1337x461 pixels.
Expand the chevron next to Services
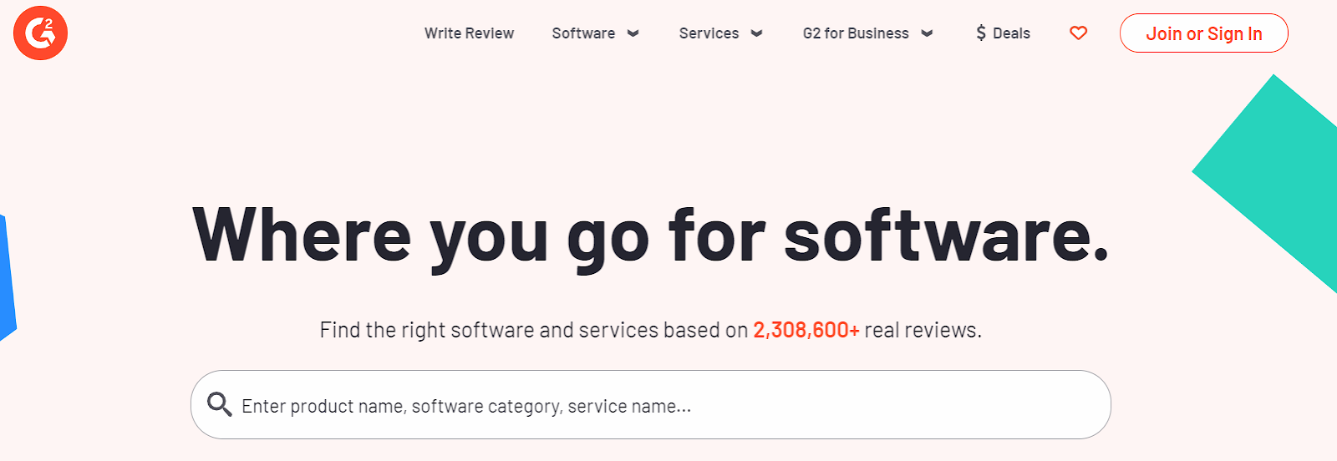click(x=757, y=33)
